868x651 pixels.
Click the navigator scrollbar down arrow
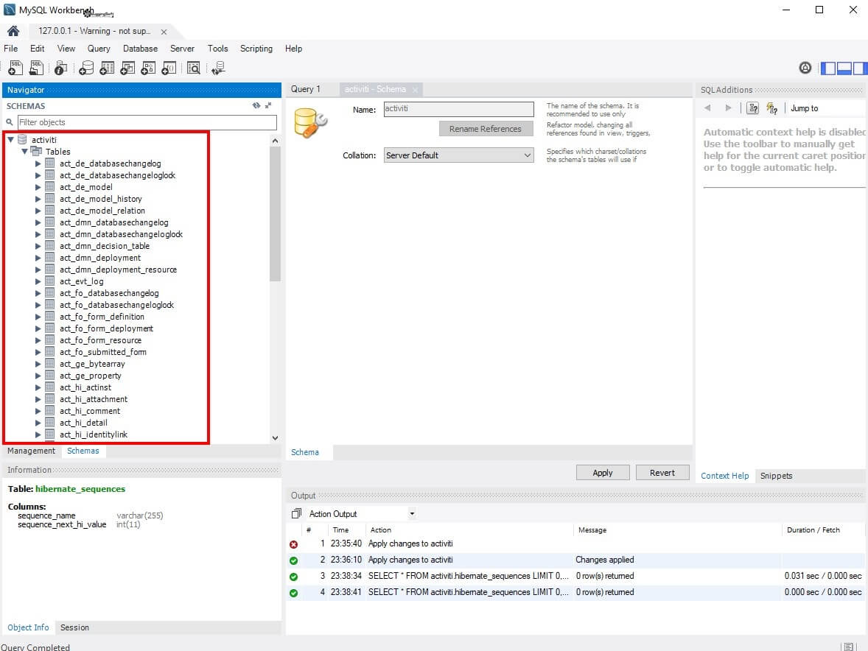(275, 438)
